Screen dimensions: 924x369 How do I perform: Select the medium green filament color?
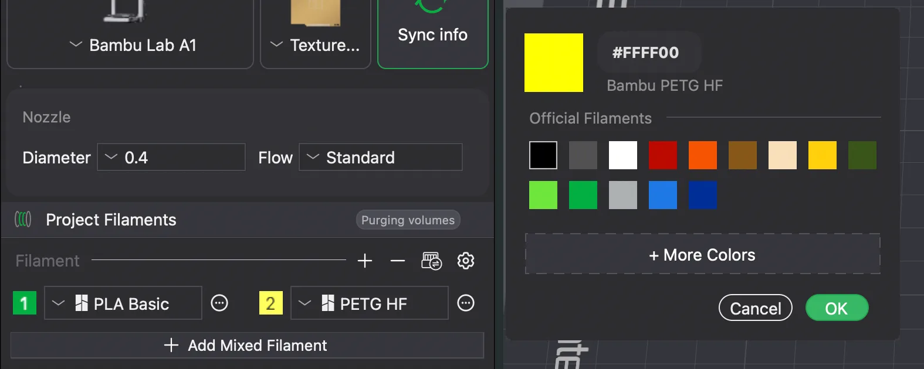[583, 195]
